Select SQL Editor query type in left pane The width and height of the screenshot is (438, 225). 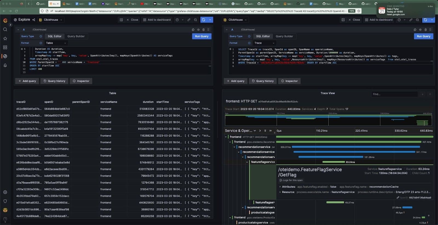coord(54,36)
